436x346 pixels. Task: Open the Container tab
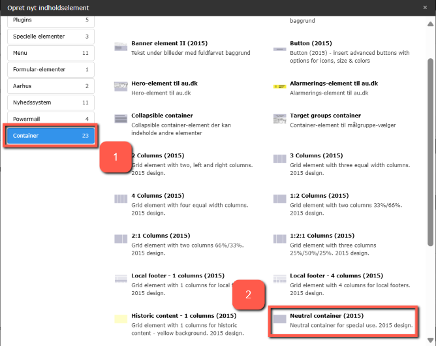pyautogui.click(x=50, y=136)
